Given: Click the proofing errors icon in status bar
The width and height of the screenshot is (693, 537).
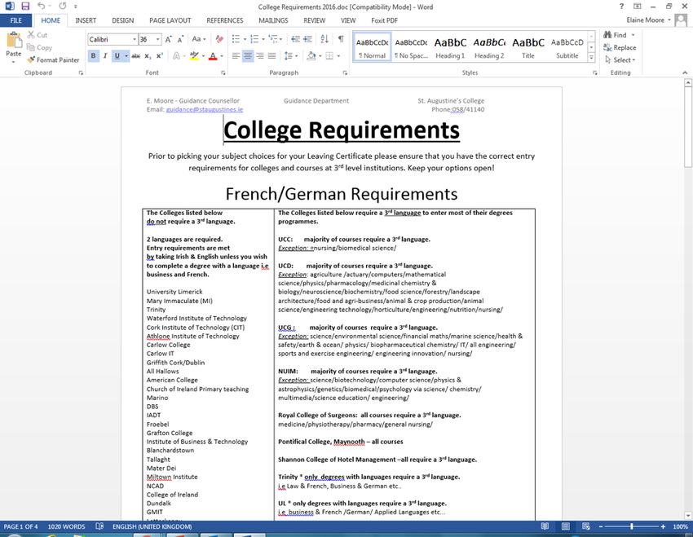Looking at the screenshot, I should click(99, 526).
